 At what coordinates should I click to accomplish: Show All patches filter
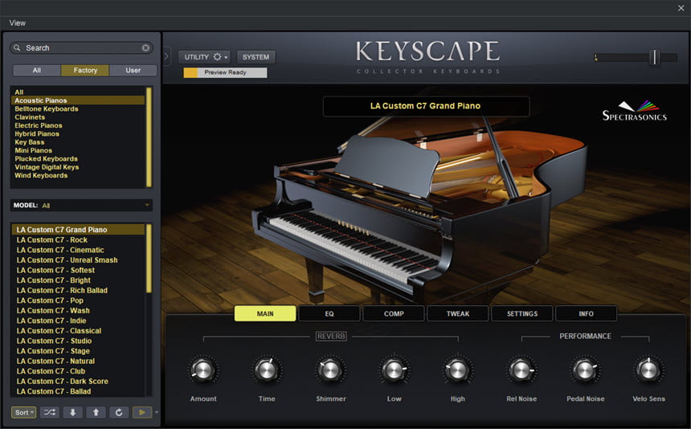click(x=37, y=71)
